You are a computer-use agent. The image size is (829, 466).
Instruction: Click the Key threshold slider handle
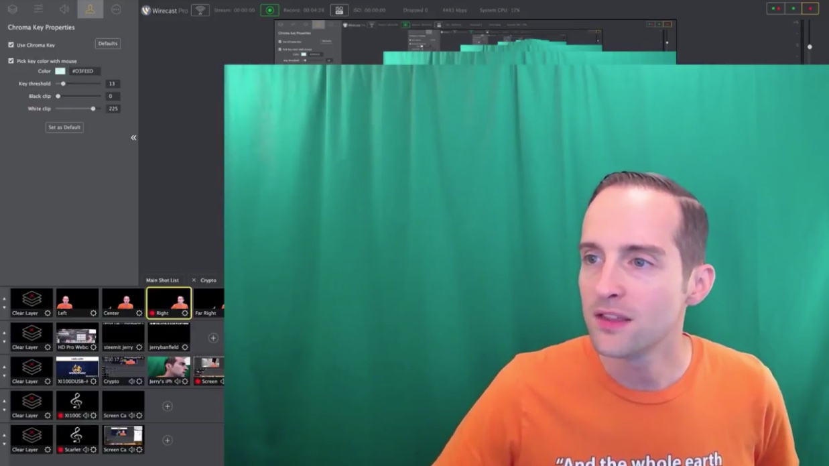(x=63, y=84)
